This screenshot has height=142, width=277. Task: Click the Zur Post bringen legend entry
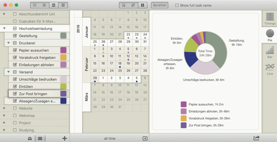point(202,125)
